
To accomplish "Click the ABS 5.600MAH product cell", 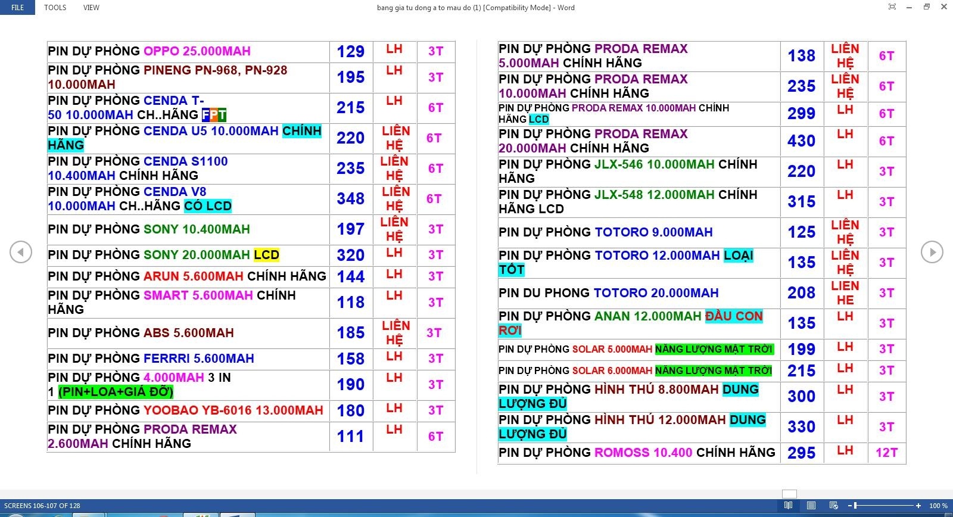I will [188, 333].
